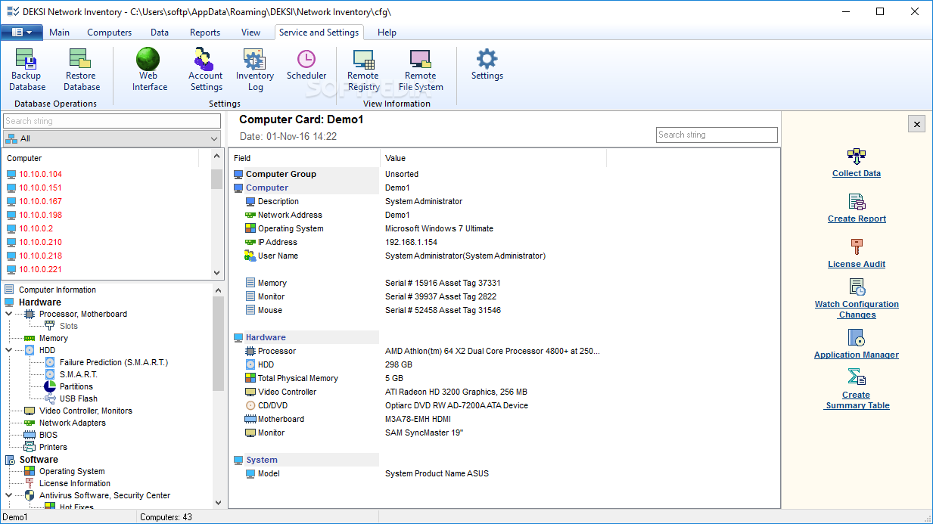This screenshot has width=933, height=524.
Task: Collapse Antivirus Software, Security Center node
Action: (x=9, y=495)
